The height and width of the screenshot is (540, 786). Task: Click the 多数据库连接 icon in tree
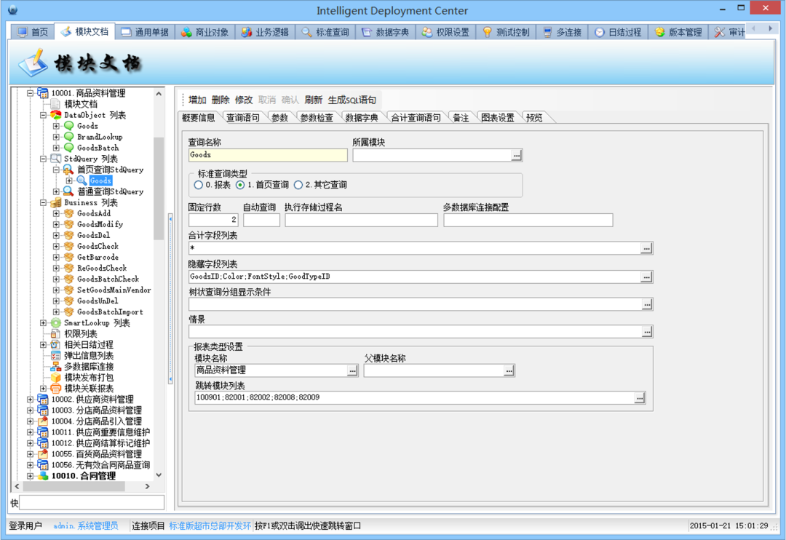(x=55, y=367)
